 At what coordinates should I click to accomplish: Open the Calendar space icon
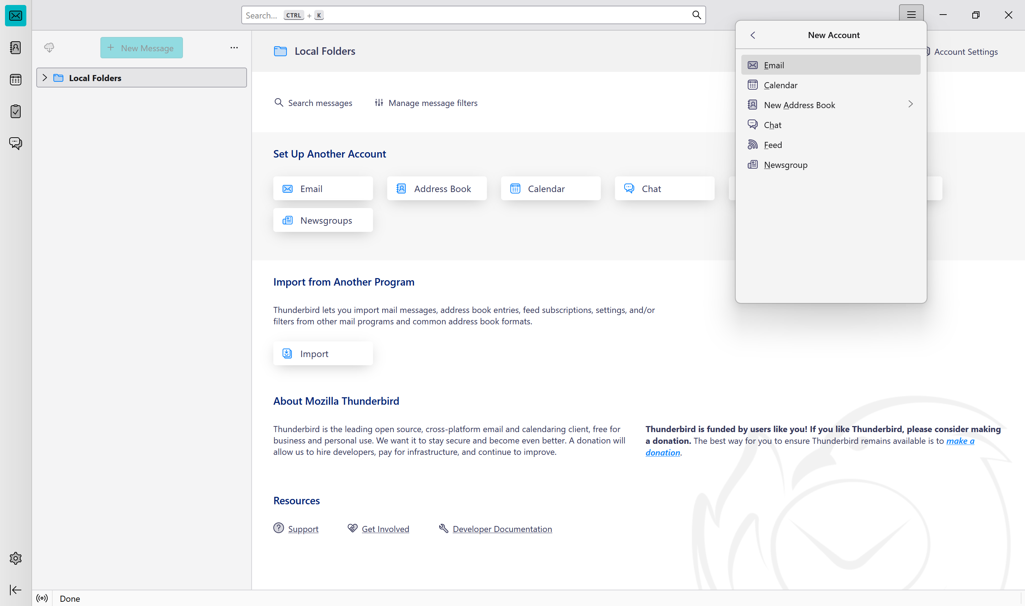click(16, 79)
